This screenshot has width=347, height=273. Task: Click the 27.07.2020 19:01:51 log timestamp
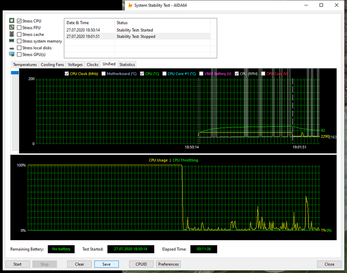pyautogui.click(x=83, y=36)
